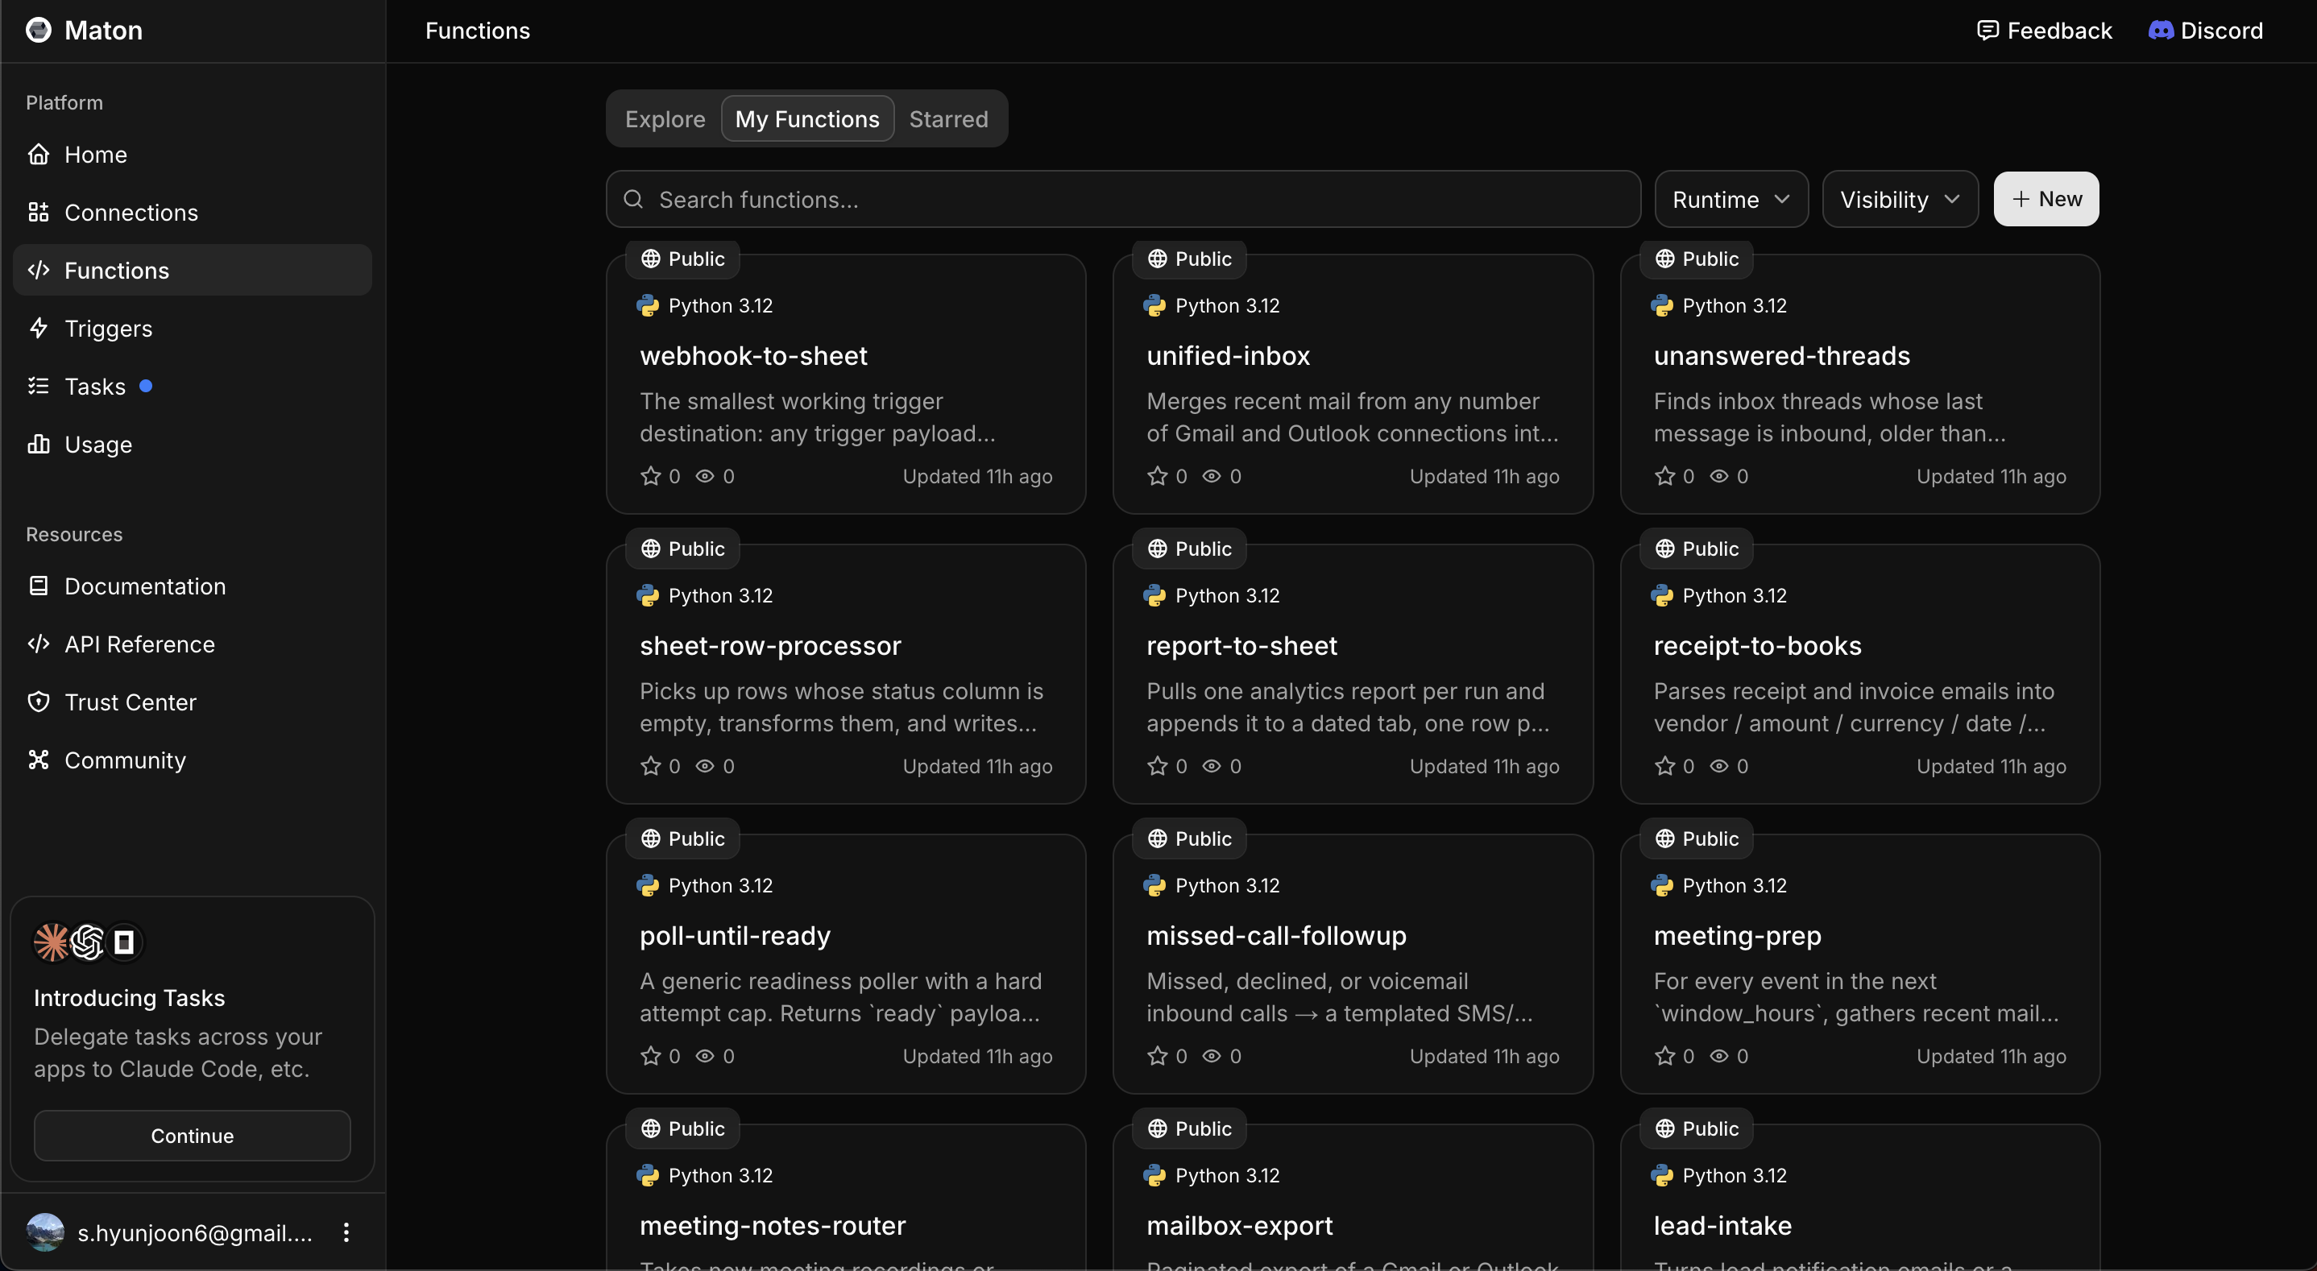Open Tasks in the sidebar
The width and height of the screenshot is (2317, 1271).
[x=193, y=386]
